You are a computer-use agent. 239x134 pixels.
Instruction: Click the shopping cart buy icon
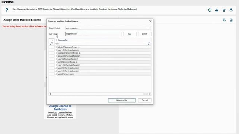pyautogui.click(x=224, y=10)
